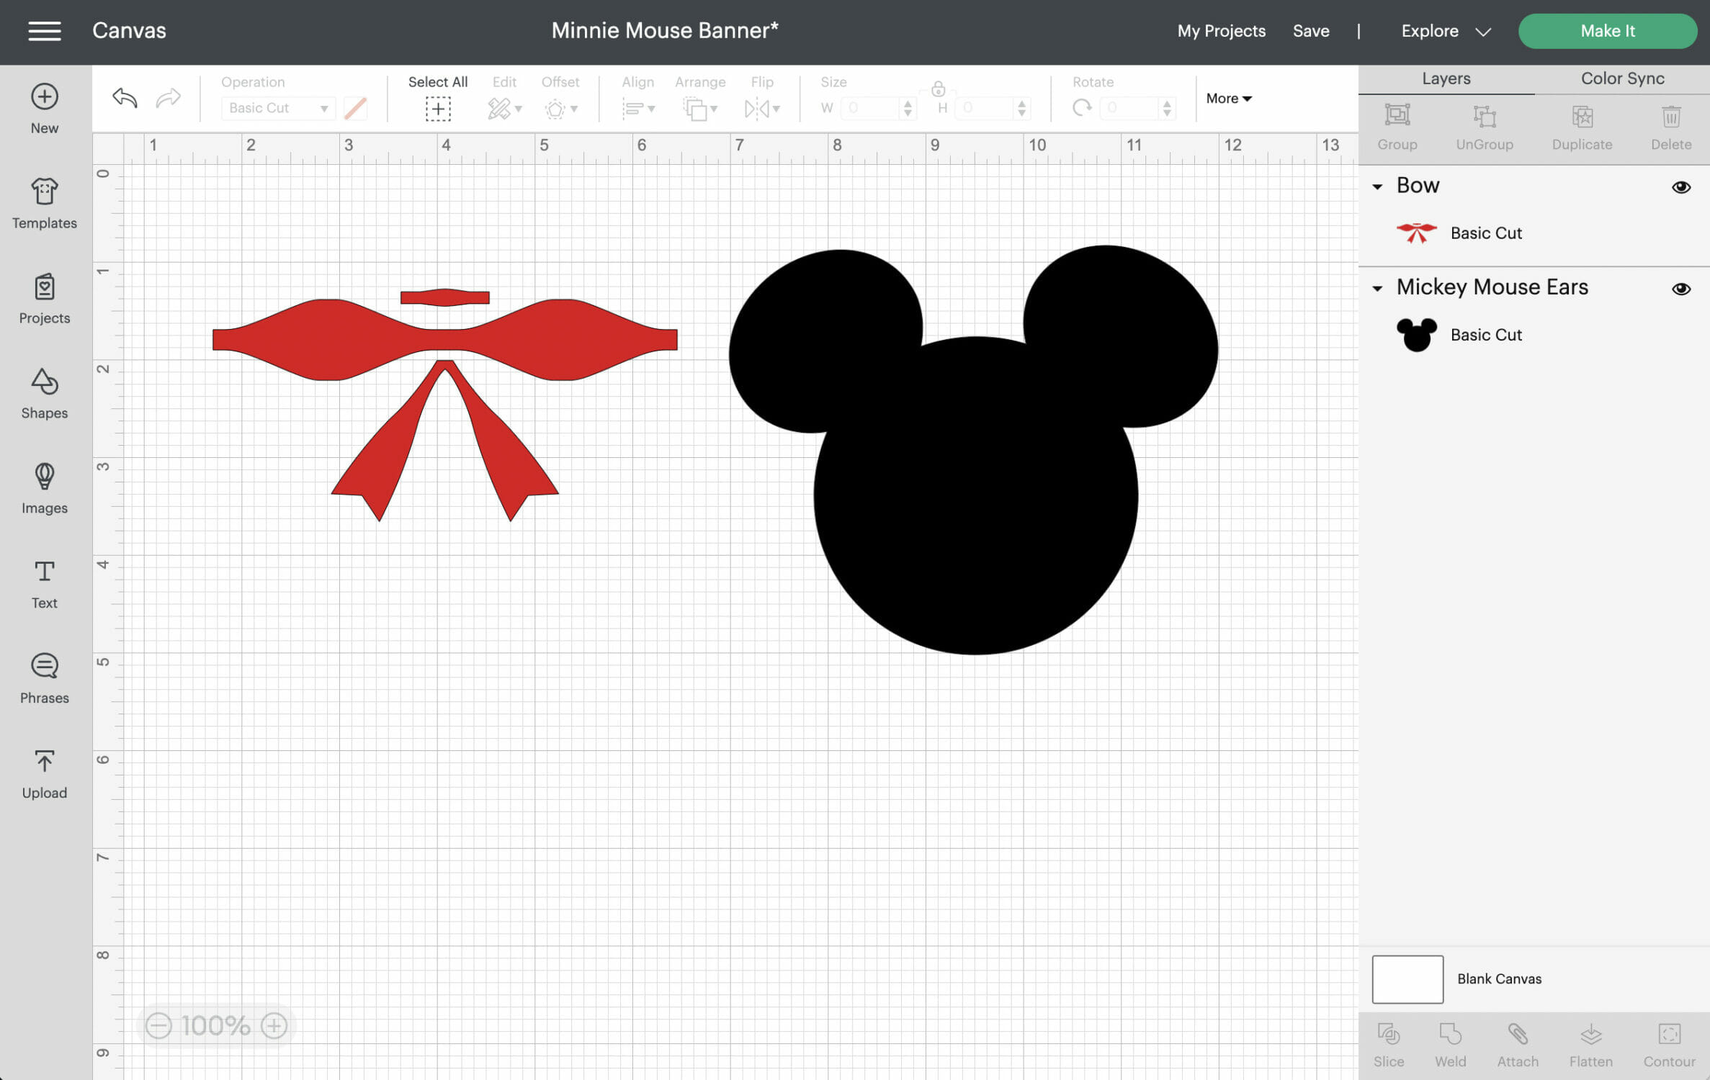Click Save in the header
Screen dimensions: 1710x1080
(x=1311, y=31)
